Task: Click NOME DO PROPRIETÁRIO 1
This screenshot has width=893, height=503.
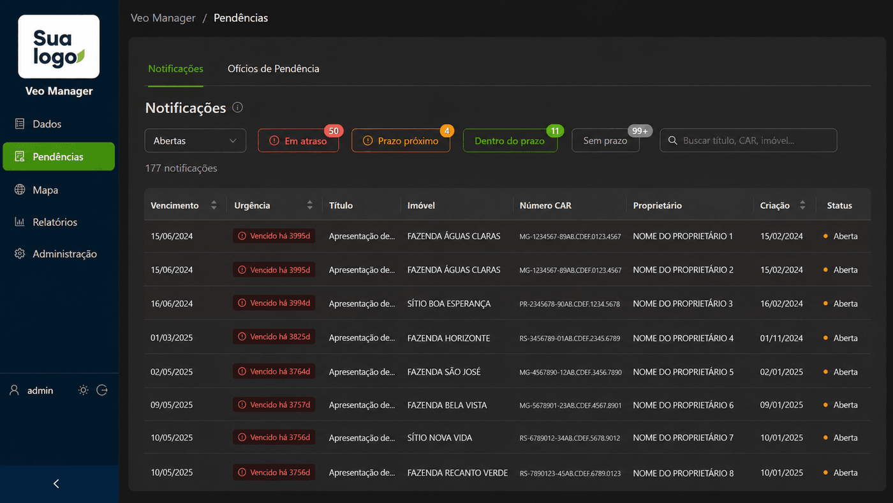Action: [683, 236]
